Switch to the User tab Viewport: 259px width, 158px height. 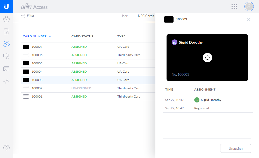tap(124, 16)
